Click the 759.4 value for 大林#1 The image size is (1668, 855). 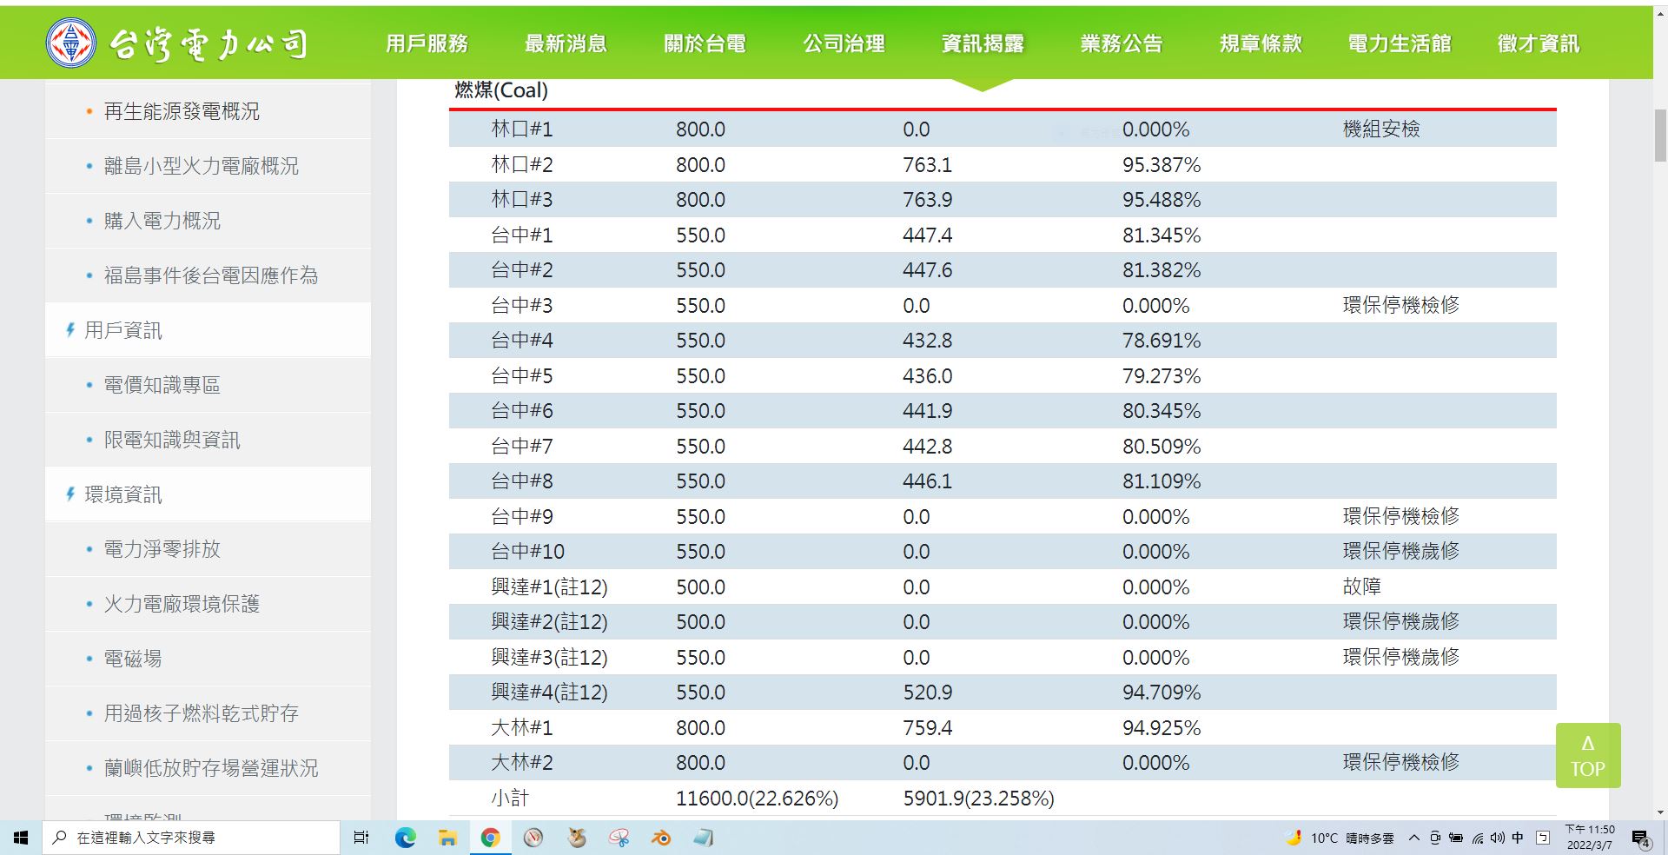tap(927, 727)
